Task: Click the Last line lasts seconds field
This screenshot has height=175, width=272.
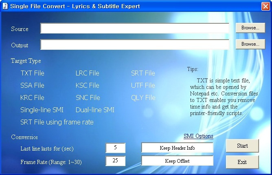Action: coord(115,148)
